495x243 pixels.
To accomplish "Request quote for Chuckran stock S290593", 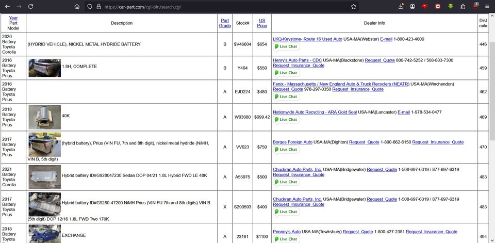I will coord(382,199).
